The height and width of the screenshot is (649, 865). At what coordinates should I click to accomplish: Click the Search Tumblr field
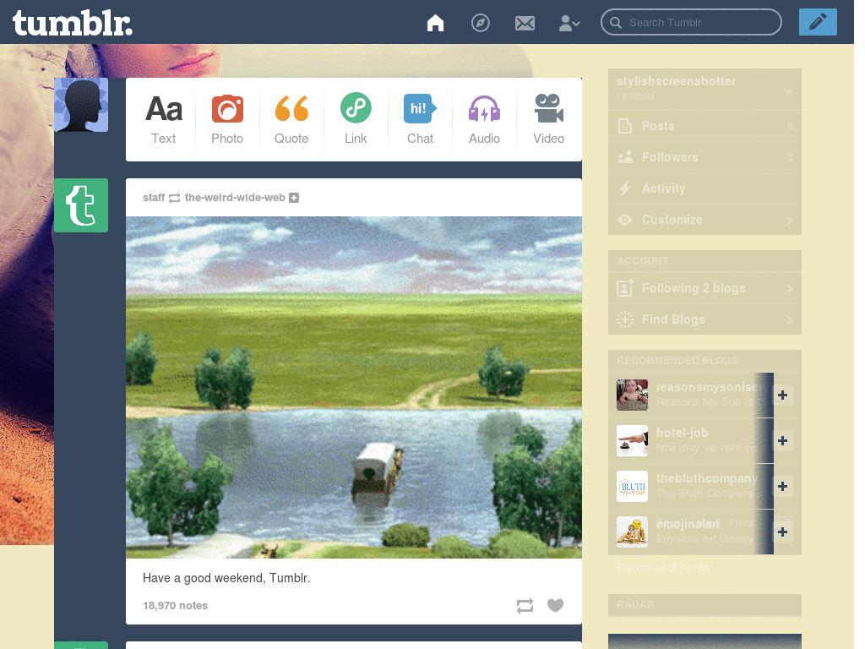[x=691, y=22]
